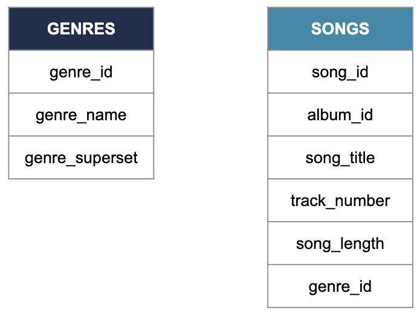The width and height of the screenshot is (420, 316).
Task: Select the GENRES table header
Action: [81, 28]
